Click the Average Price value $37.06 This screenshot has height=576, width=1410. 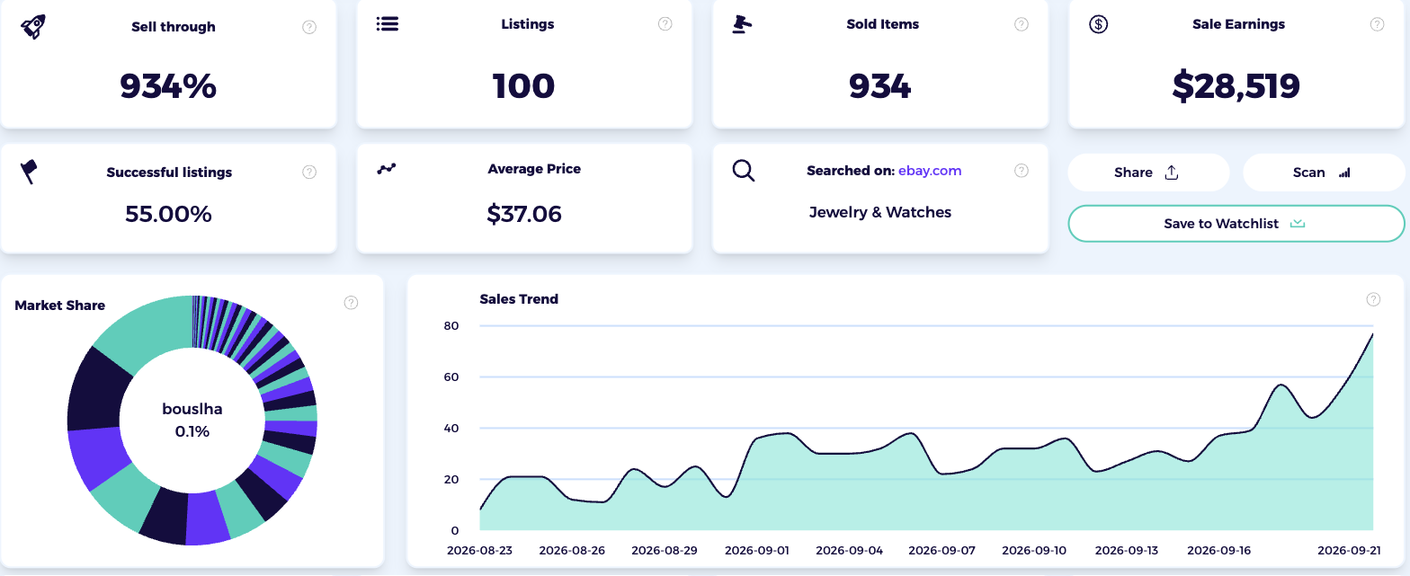pyautogui.click(x=524, y=214)
